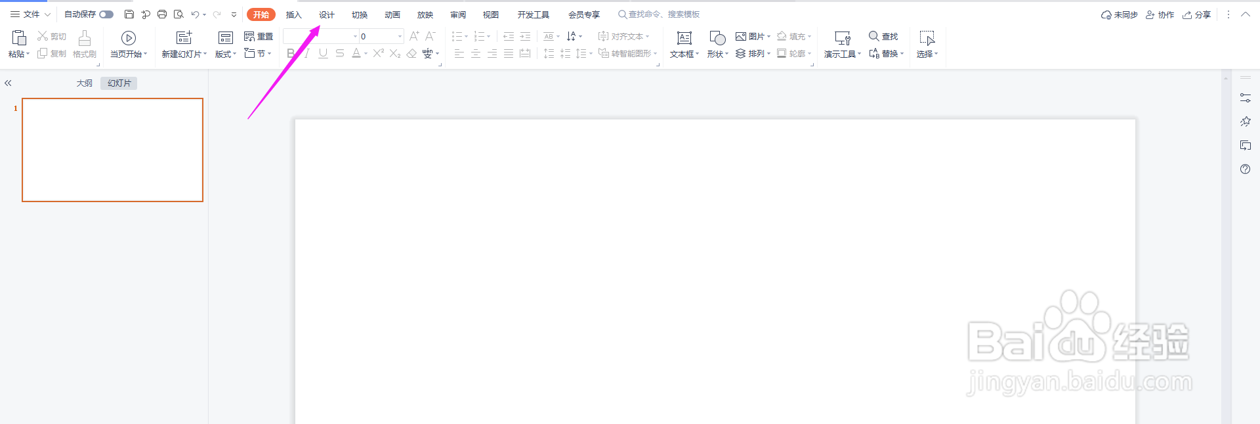Click the Cut (剪切) scissors icon
1260x424 pixels.
coord(43,36)
